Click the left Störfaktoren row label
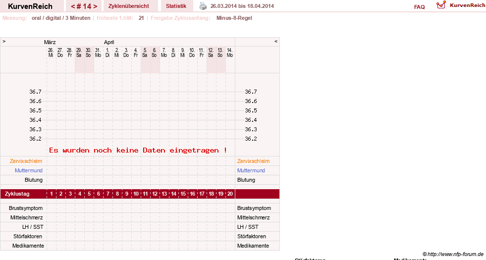Screen dimensions: 486x260 click(28, 236)
